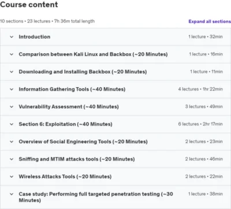Select the Vulnerability Assessment section title
This screenshot has width=231, height=209.
point(69,107)
